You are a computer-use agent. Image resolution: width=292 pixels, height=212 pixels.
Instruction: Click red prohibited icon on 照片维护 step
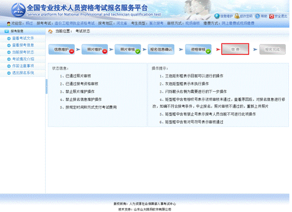point(105,51)
